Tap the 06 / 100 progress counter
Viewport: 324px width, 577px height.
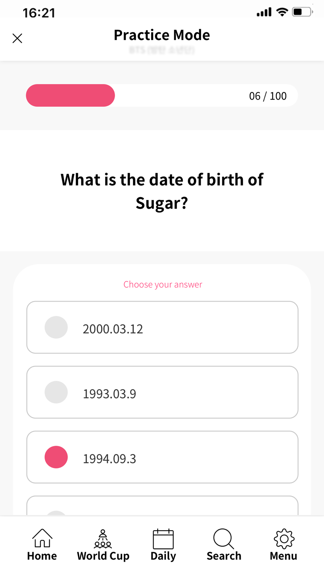coord(268,96)
